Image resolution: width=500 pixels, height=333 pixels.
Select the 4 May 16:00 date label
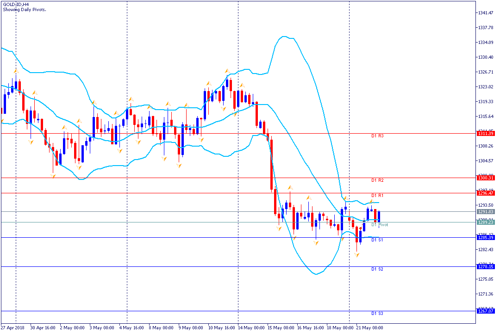(131, 327)
